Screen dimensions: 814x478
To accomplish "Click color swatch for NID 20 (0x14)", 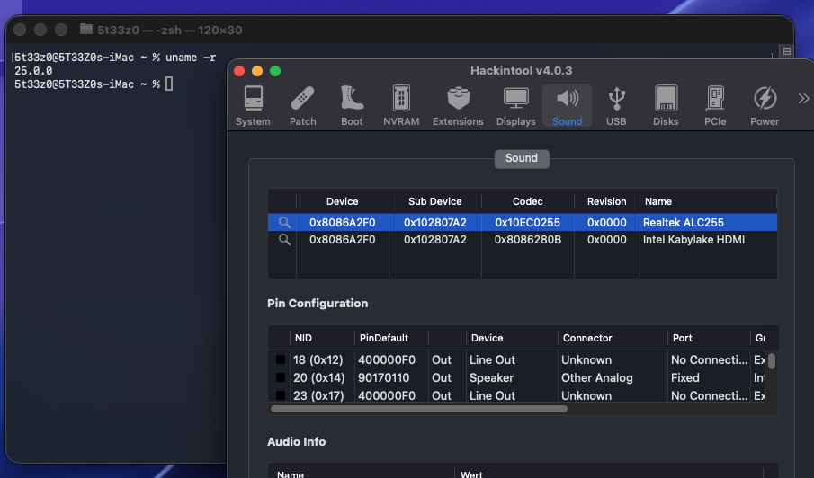I will pos(281,377).
